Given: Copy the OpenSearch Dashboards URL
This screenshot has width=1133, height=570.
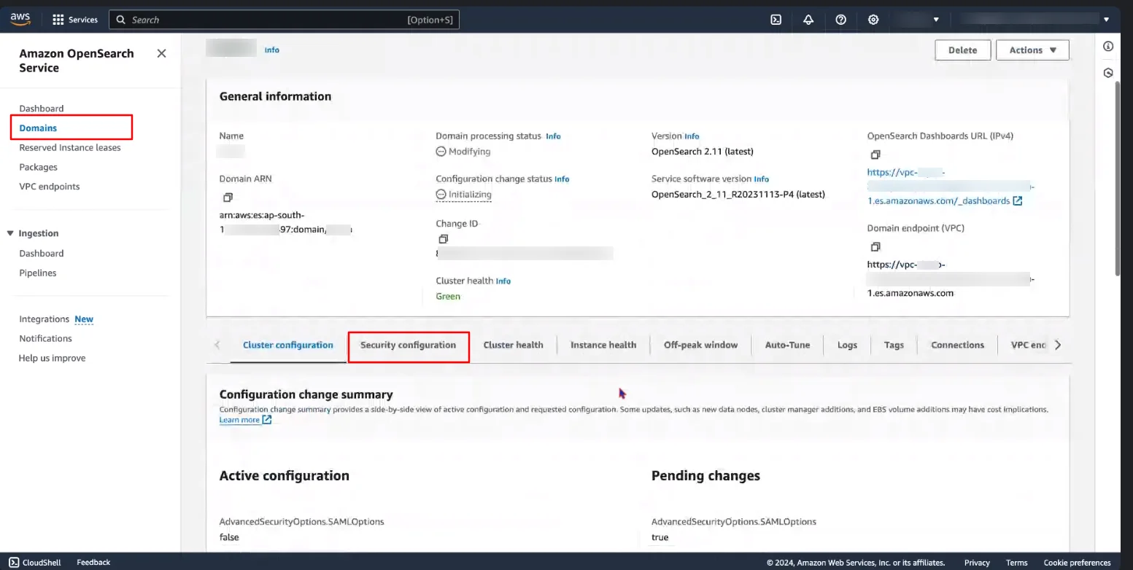Looking at the screenshot, I should (x=875, y=155).
